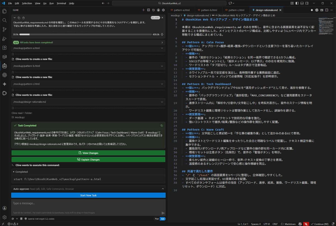The width and height of the screenshot is (336, 226).
Task: Open the Terminal menu
Action: click(61, 3)
